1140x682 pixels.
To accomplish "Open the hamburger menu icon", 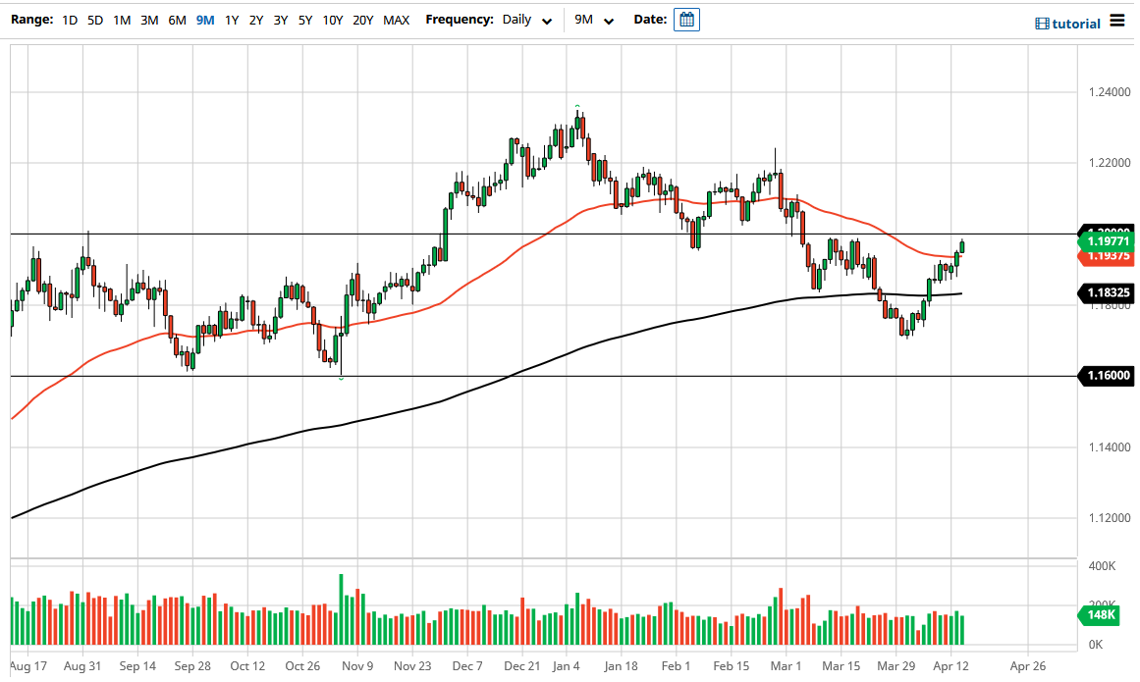I will click(x=1116, y=21).
